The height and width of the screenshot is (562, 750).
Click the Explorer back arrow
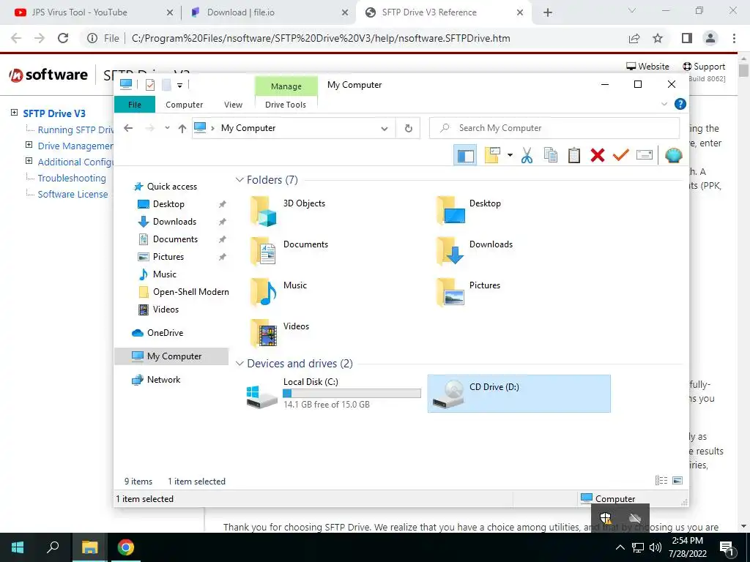128,128
